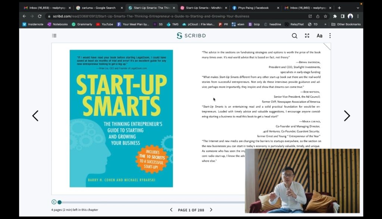Screen dimensions: 382x219
Task: Open a new browser tab
Action: 339,8
